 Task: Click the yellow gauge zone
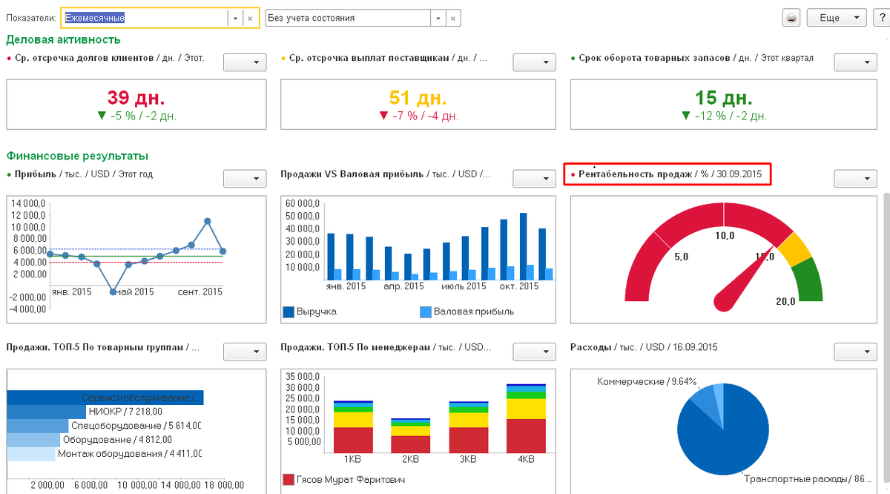click(x=794, y=249)
